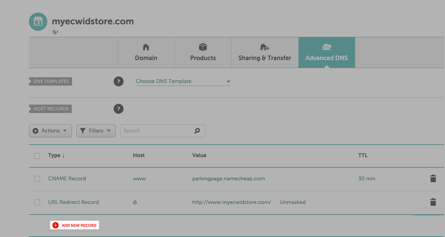Click the Type column sort arrow
This screenshot has height=237, width=445.
[63, 156]
